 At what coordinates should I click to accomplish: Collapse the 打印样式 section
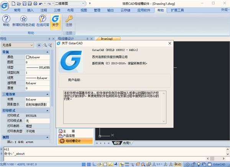click(48, 111)
